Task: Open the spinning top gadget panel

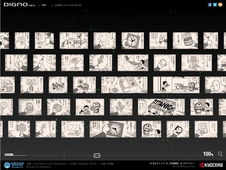Action: [x=101, y=63]
